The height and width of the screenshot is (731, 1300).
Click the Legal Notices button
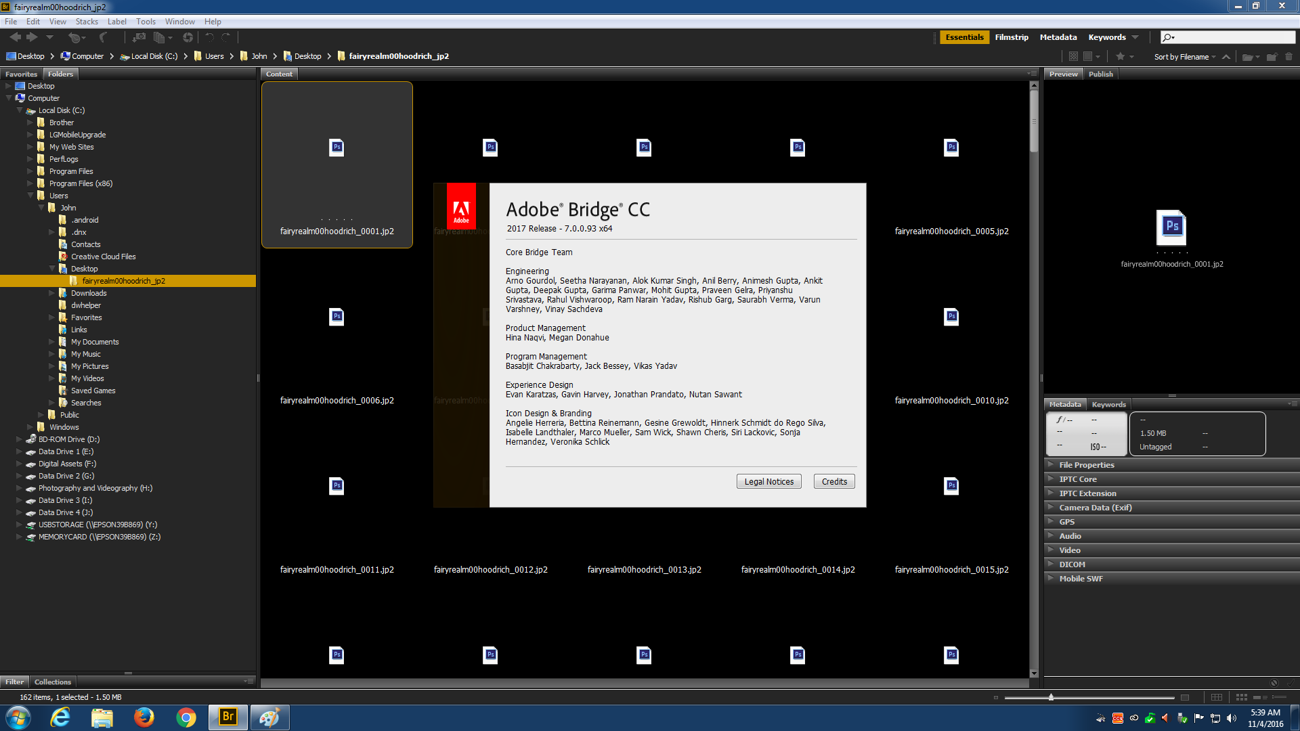(x=768, y=481)
